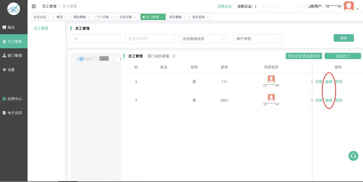Click the cloud logo in the sidebar
This screenshot has height=182, width=363.
coord(14,9)
